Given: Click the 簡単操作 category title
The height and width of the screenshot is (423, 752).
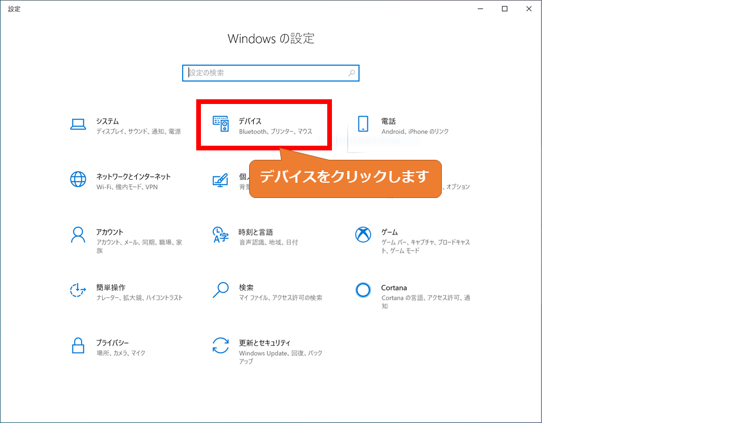Looking at the screenshot, I should [x=111, y=287].
